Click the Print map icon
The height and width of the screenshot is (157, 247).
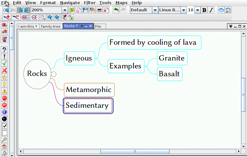tap(99, 10)
